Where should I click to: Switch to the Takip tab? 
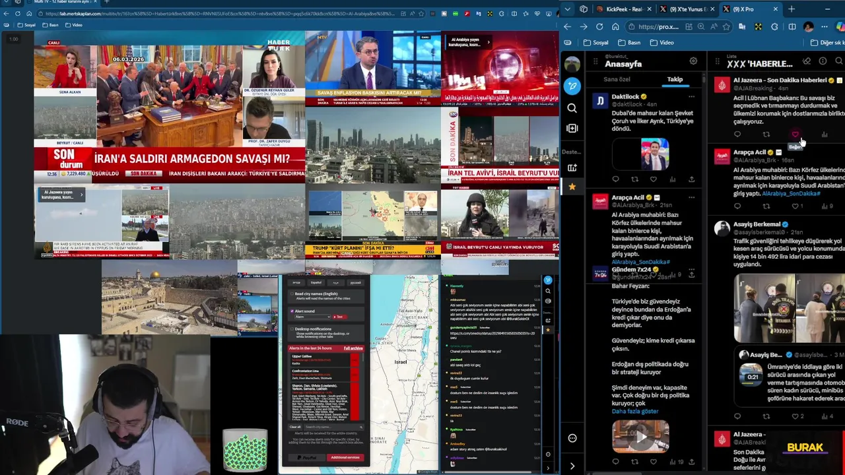point(675,79)
